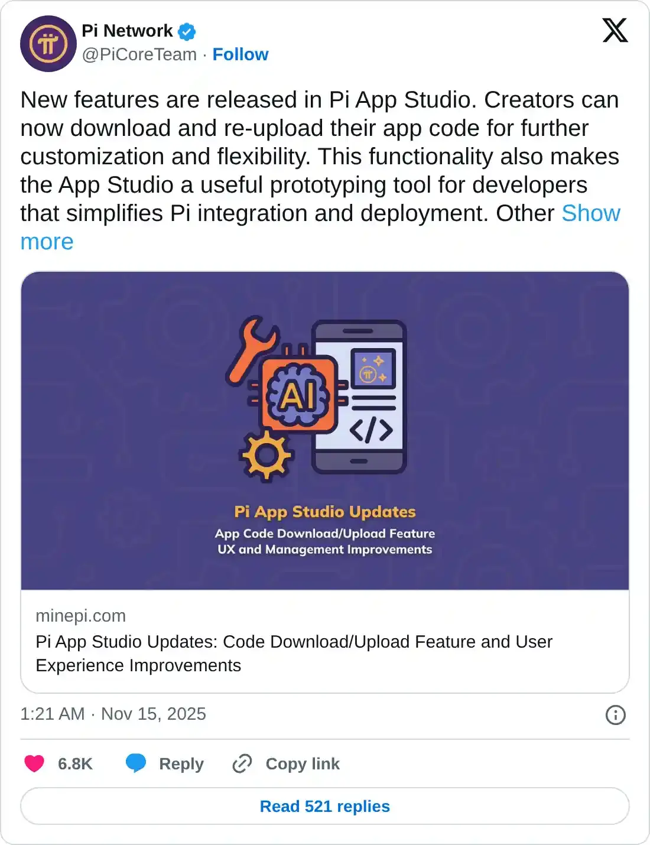Open the tweet info icon

pyautogui.click(x=616, y=714)
